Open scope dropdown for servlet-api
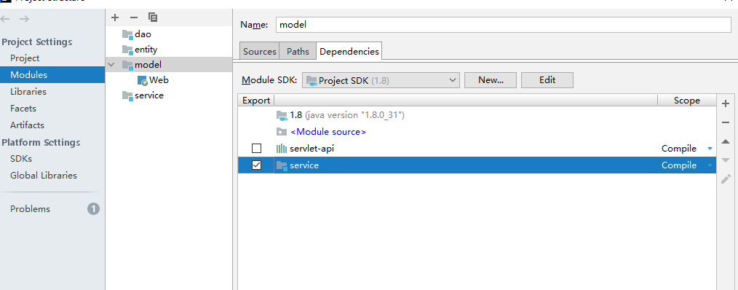This screenshot has width=738, height=290. 710,149
